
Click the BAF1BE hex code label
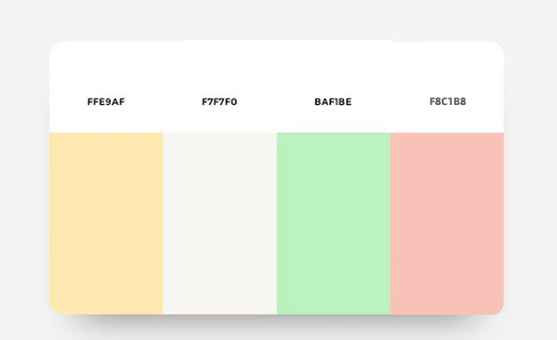[333, 102]
